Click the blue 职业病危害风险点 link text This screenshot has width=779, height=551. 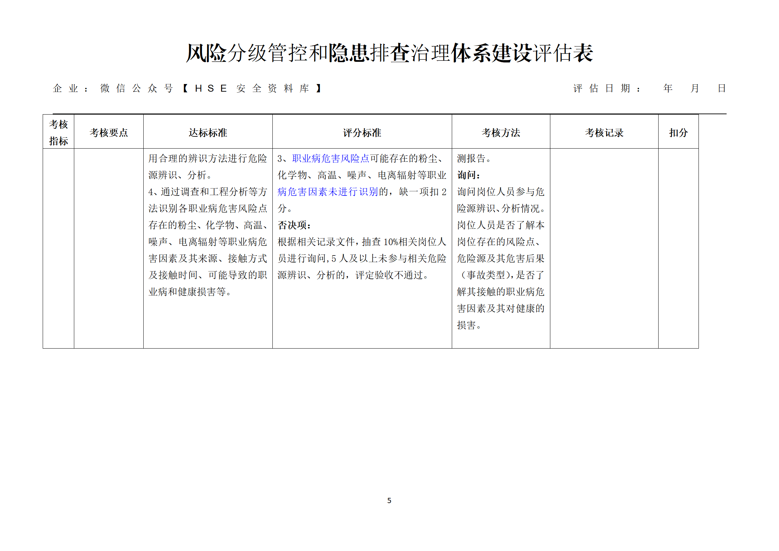pos(330,159)
